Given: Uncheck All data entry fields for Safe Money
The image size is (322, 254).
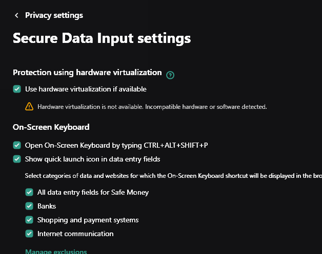Looking at the screenshot, I should 29,193.
